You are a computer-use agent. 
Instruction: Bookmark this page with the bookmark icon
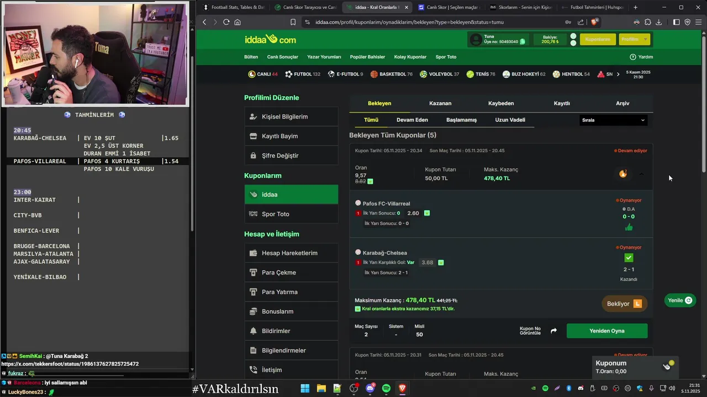tap(293, 22)
